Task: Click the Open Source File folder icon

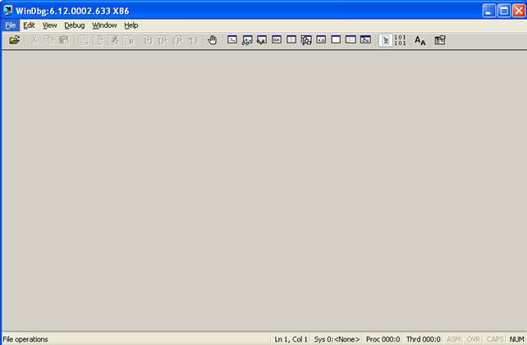Action: [x=14, y=39]
